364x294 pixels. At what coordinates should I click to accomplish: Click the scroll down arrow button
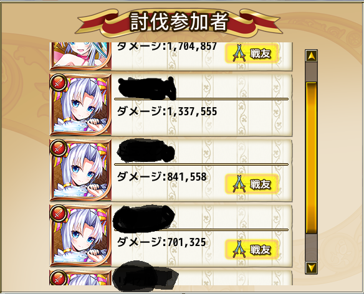[311, 267]
